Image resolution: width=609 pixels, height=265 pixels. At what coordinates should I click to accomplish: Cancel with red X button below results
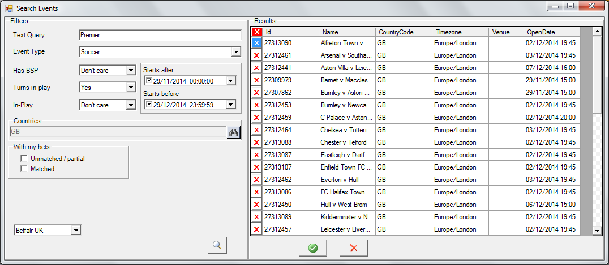354,248
